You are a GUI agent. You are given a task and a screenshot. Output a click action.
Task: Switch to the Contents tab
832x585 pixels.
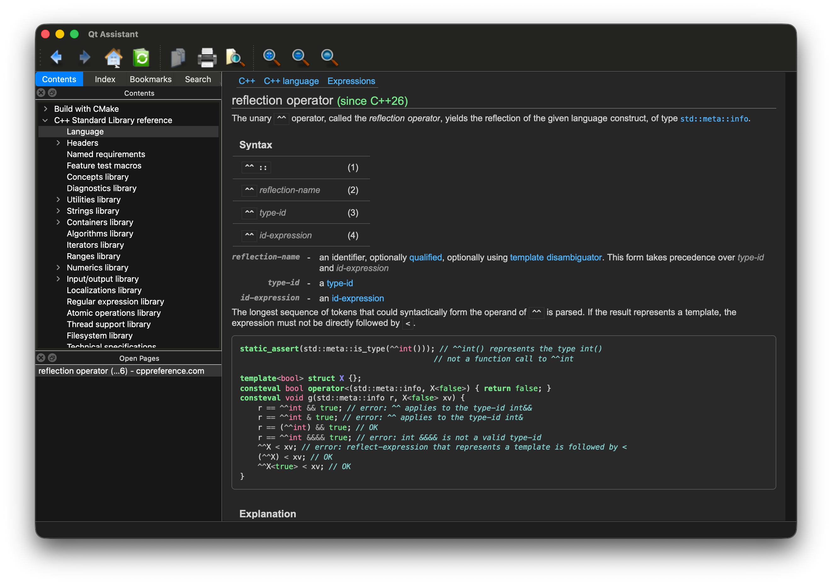pyautogui.click(x=59, y=79)
